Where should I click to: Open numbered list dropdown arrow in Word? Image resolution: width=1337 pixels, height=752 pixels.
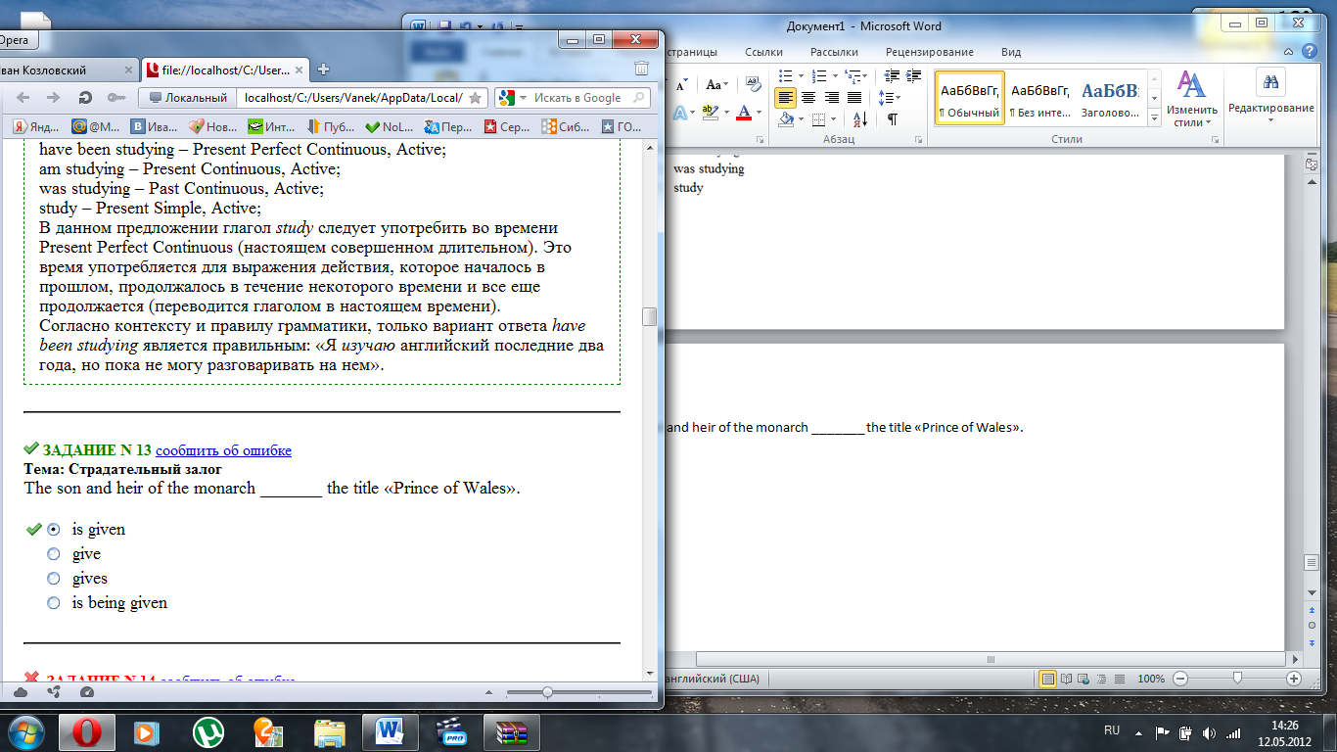point(837,75)
